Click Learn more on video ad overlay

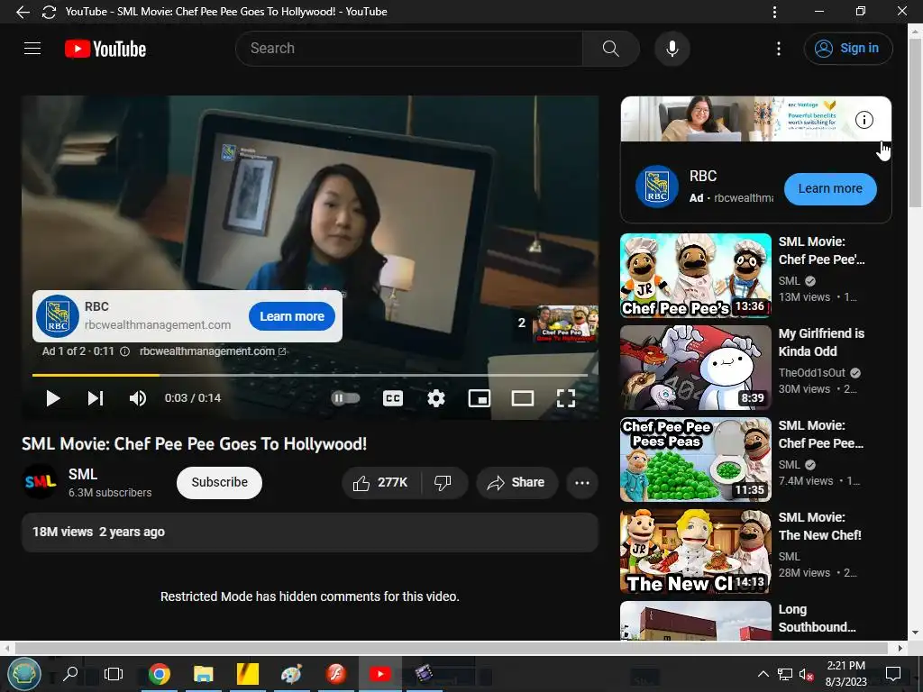(292, 316)
